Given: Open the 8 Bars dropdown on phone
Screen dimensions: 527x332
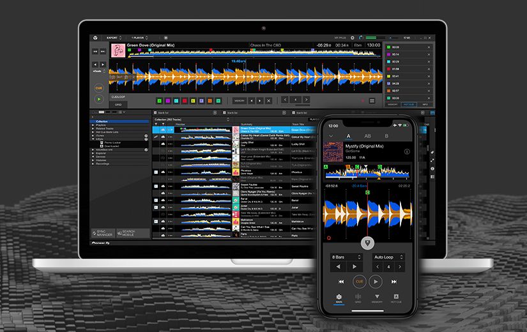Looking at the screenshot, I should coord(348,257).
